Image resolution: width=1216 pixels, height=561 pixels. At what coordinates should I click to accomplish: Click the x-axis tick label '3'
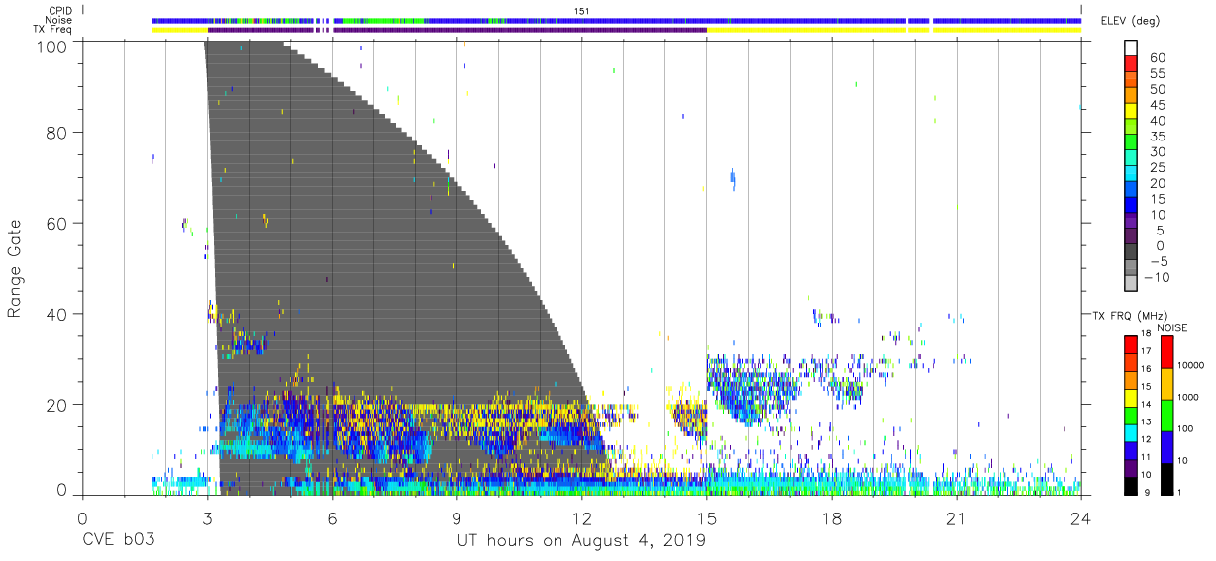coord(207,517)
